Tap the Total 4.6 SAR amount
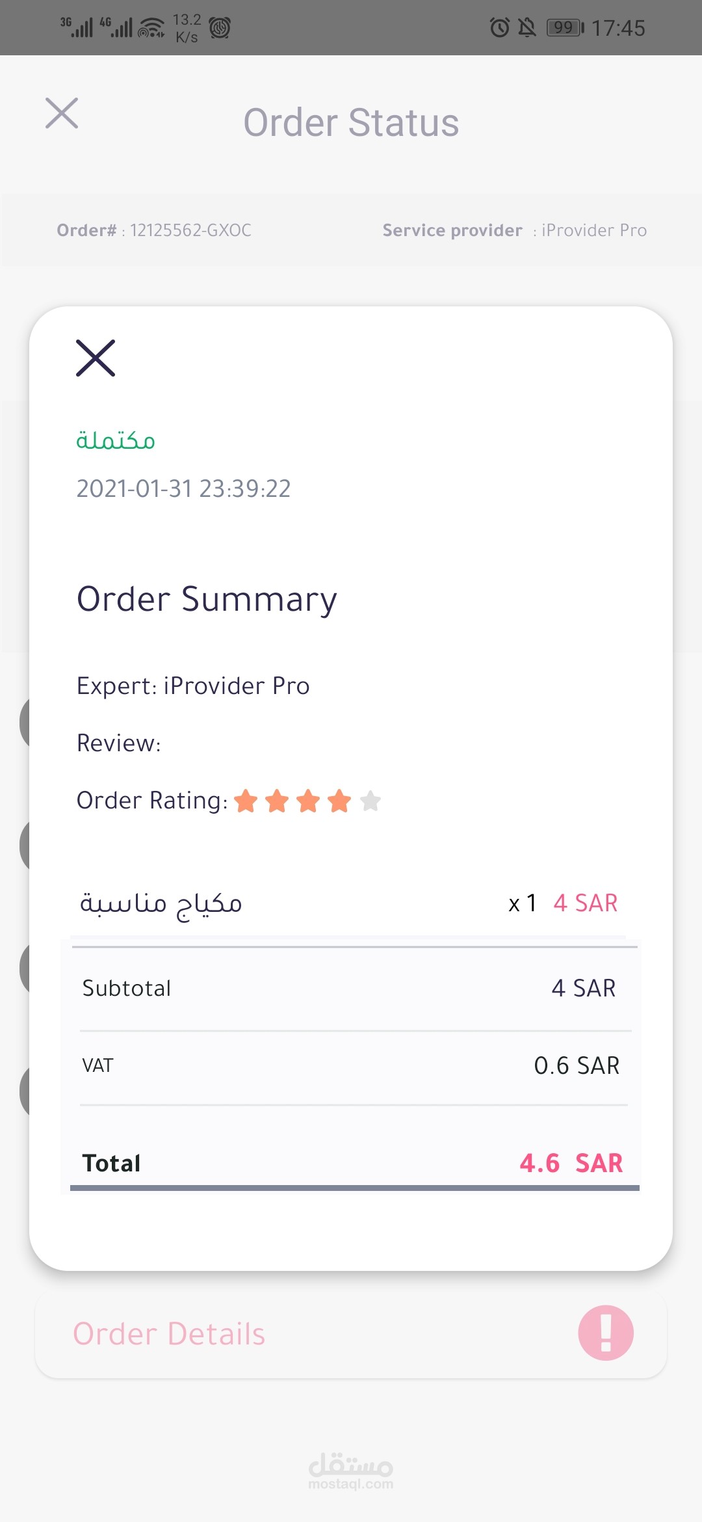Viewport: 702px width, 1522px height. 571,1163
